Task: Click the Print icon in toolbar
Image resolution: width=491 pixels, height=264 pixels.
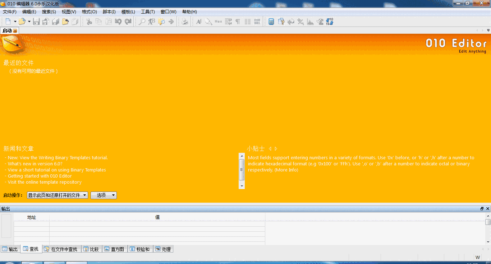Action: [185, 22]
